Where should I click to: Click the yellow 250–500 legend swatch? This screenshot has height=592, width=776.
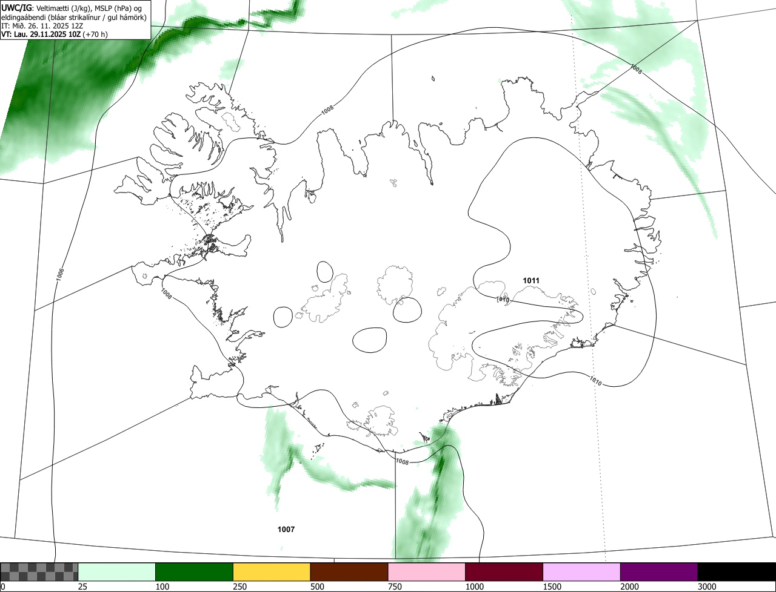272,572
